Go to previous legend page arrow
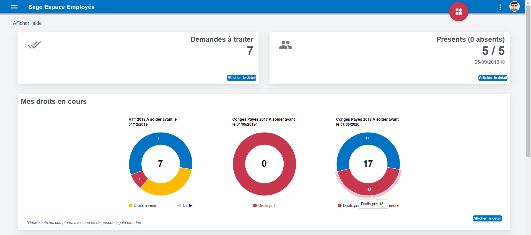 [179, 205]
